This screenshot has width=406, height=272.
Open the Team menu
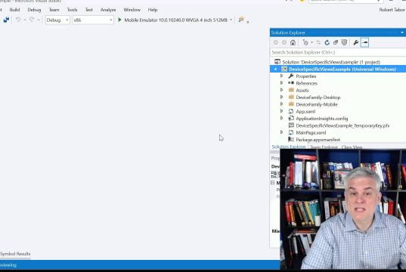click(x=54, y=10)
